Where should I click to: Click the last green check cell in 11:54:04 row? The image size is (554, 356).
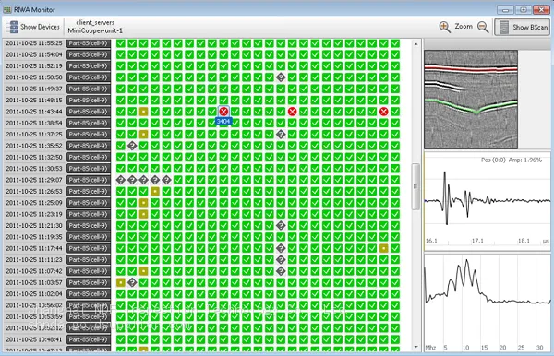click(x=395, y=54)
